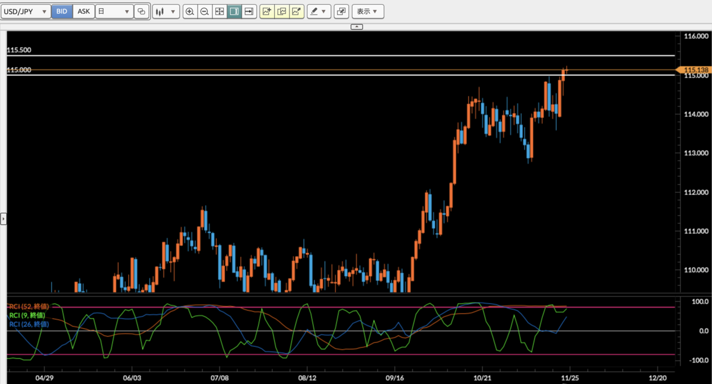Click the chart link icon beside timeframe selector
Viewport: 712px width, 384px height.
pos(141,11)
